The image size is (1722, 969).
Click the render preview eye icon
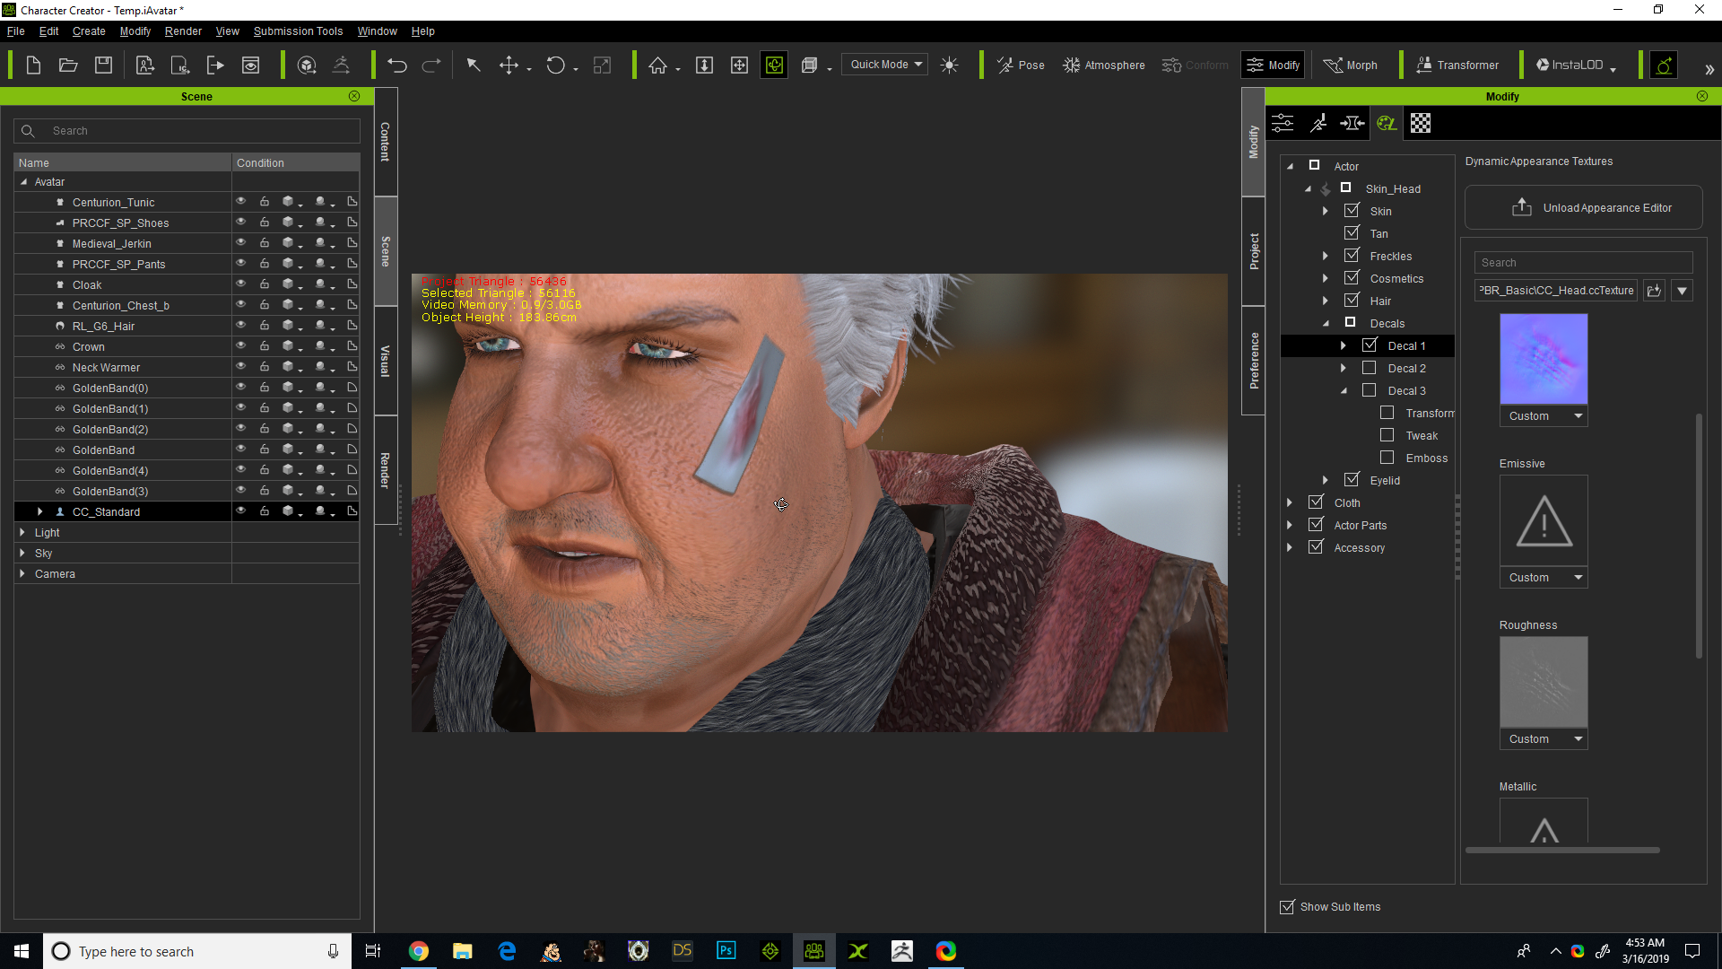pyautogui.click(x=250, y=65)
